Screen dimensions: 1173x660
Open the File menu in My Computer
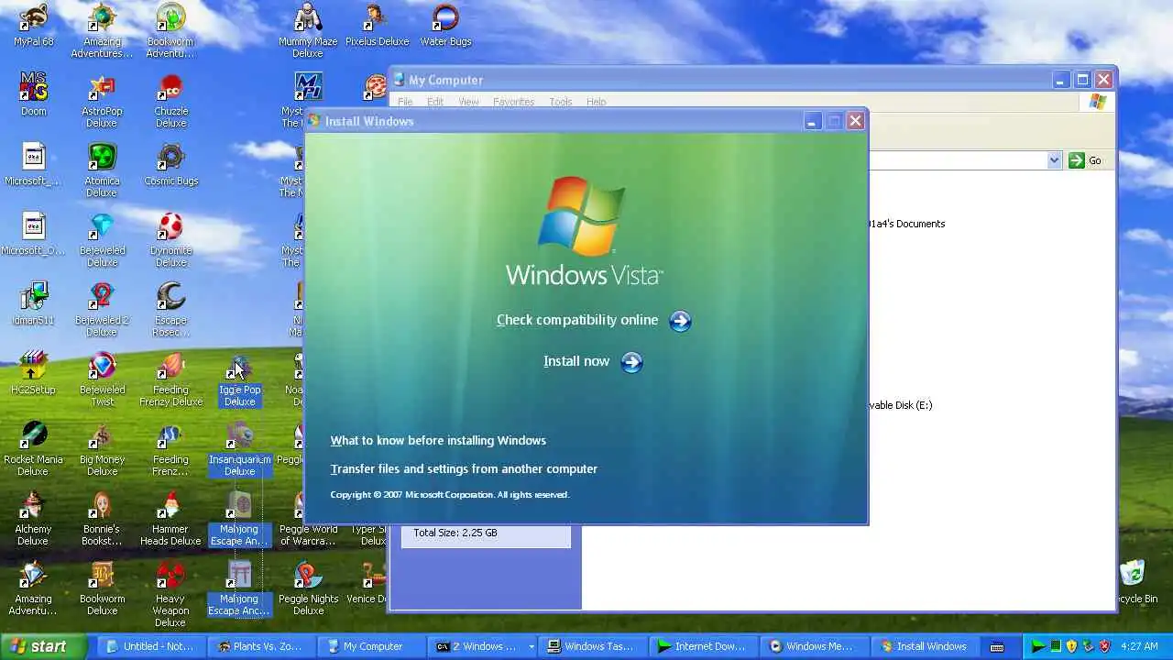point(405,102)
